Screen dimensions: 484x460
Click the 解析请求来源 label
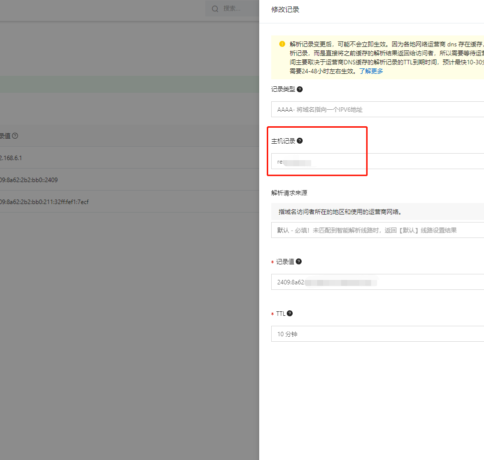289,193
